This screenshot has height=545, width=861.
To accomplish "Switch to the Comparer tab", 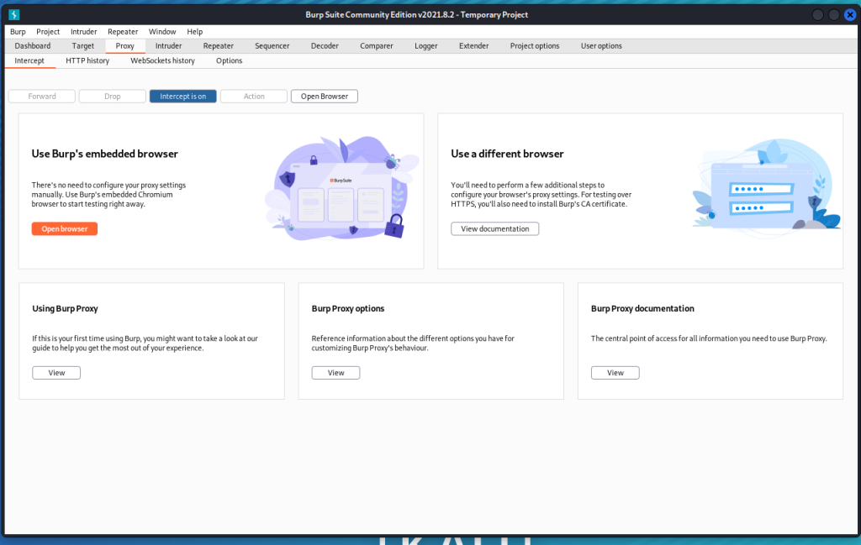I will pos(376,45).
